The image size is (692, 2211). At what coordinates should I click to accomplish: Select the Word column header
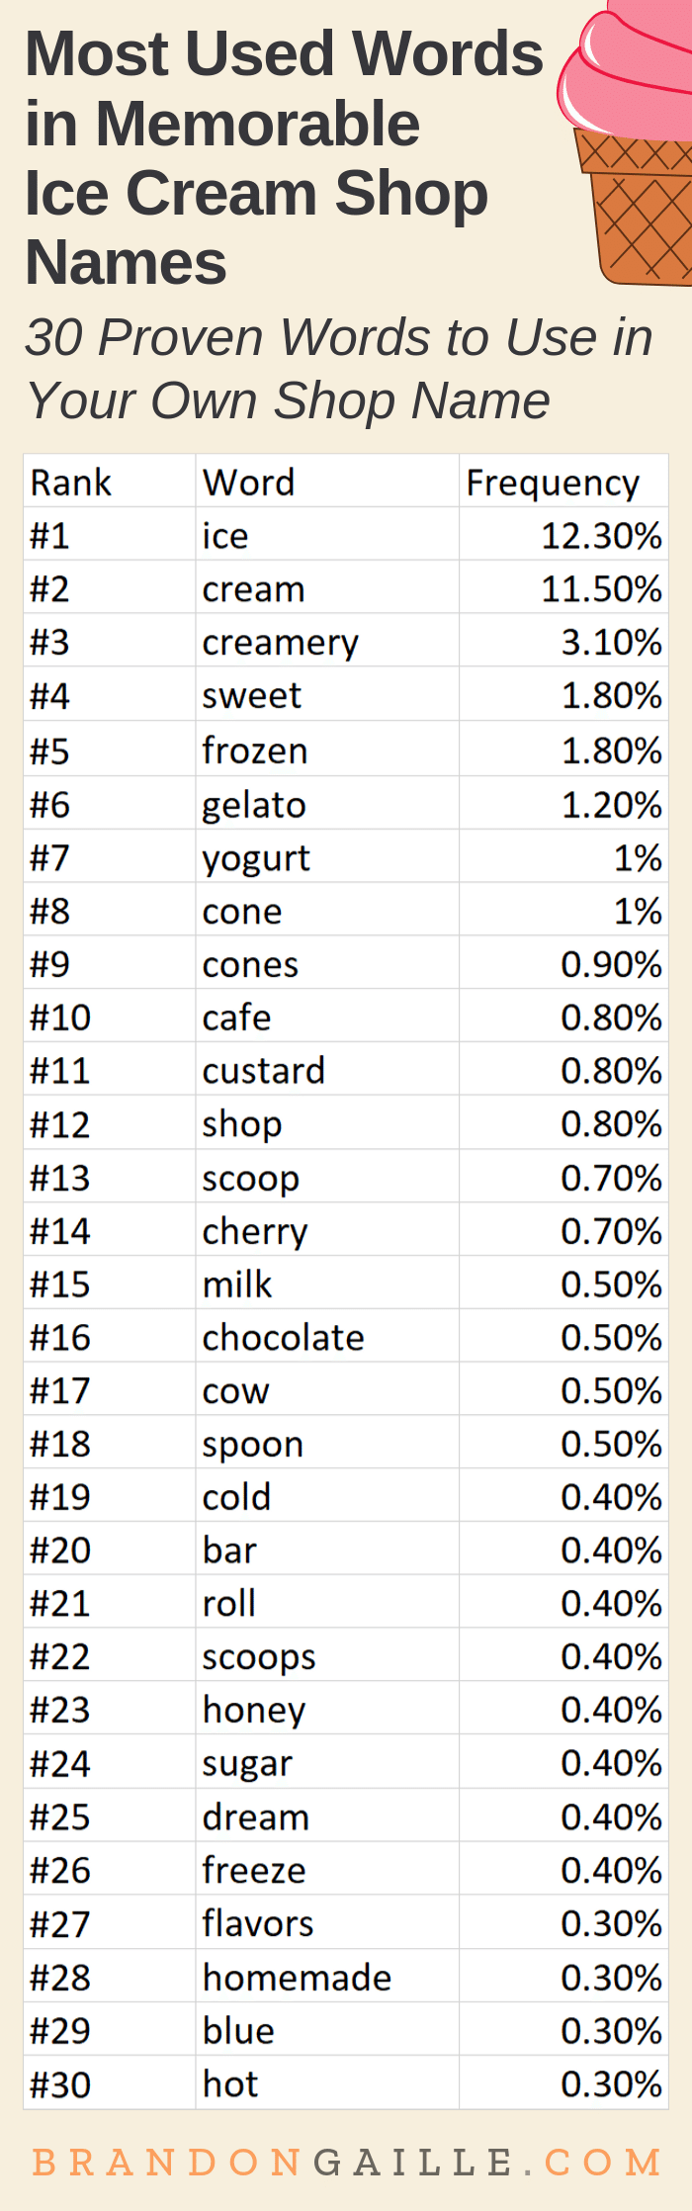248,483
